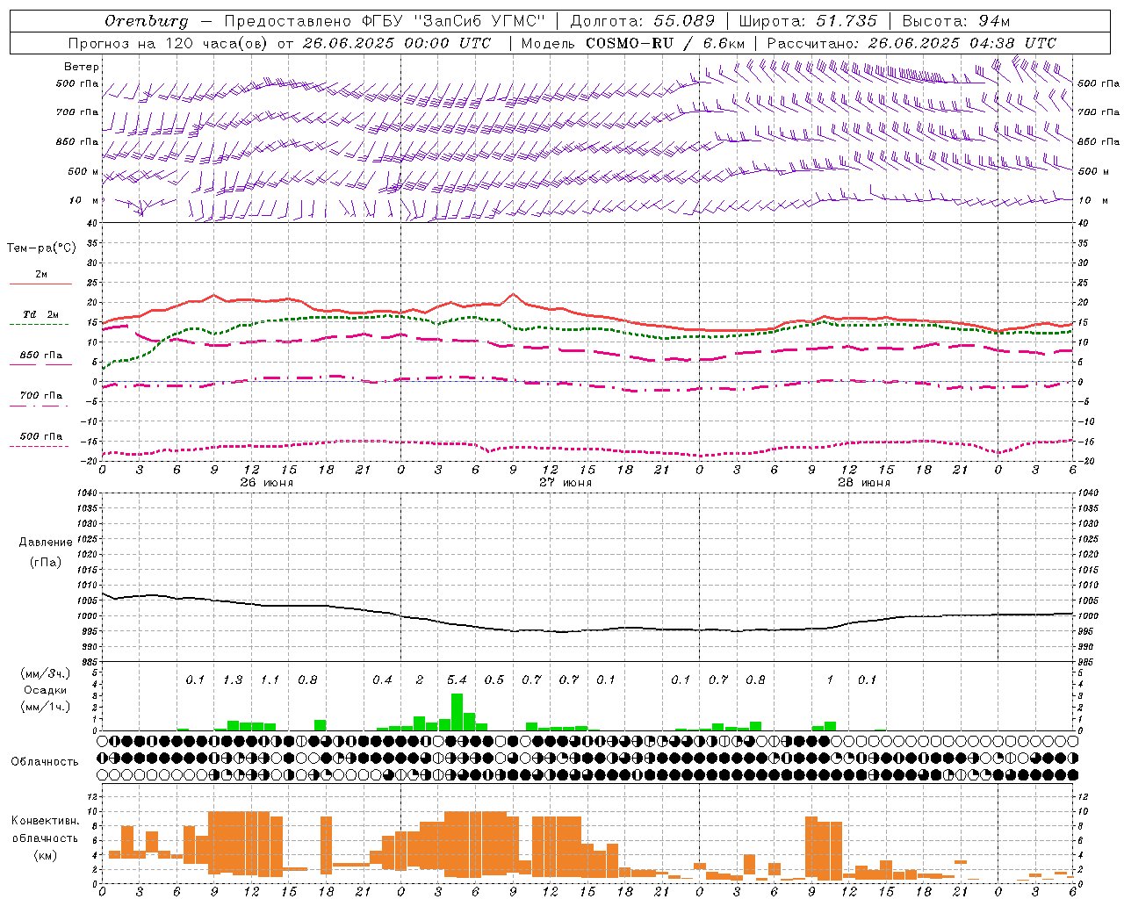Click 'Рассчитано: 26.06.2025 04:38 UTC' timestamp

pyautogui.click(x=911, y=43)
